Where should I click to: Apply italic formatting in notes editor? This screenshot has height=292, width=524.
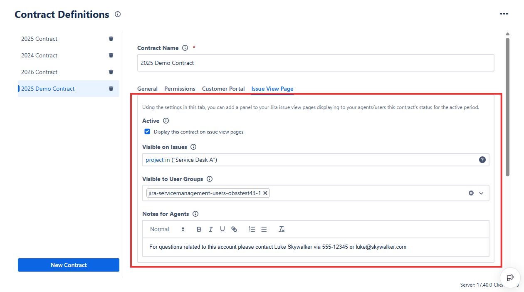click(x=211, y=229)
